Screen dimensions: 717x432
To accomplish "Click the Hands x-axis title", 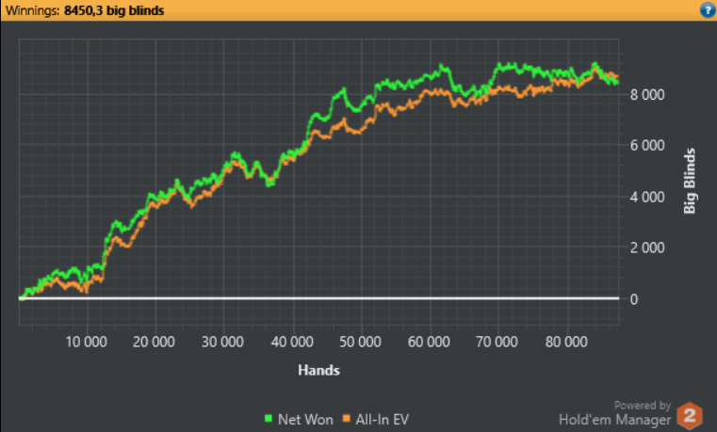I will [x=318, y=370].
